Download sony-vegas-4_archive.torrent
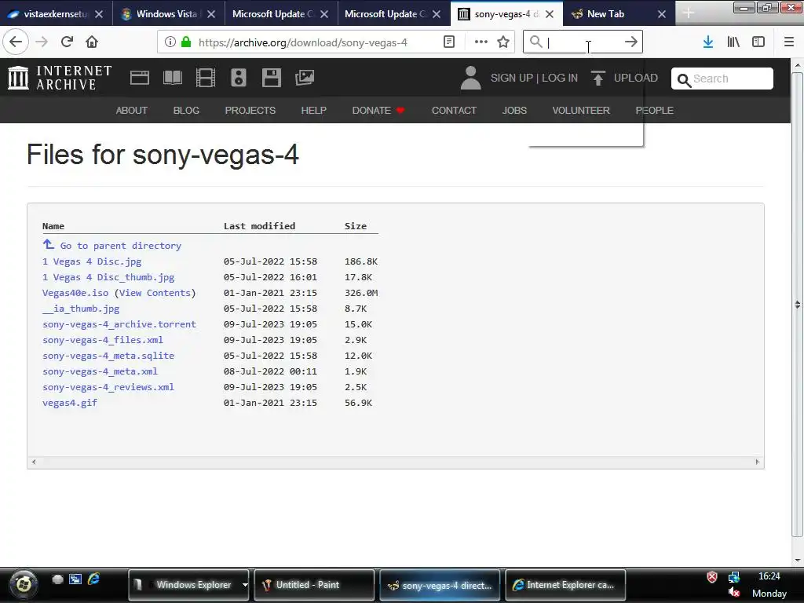Screen dimensions: 804x603 (119, 324)
